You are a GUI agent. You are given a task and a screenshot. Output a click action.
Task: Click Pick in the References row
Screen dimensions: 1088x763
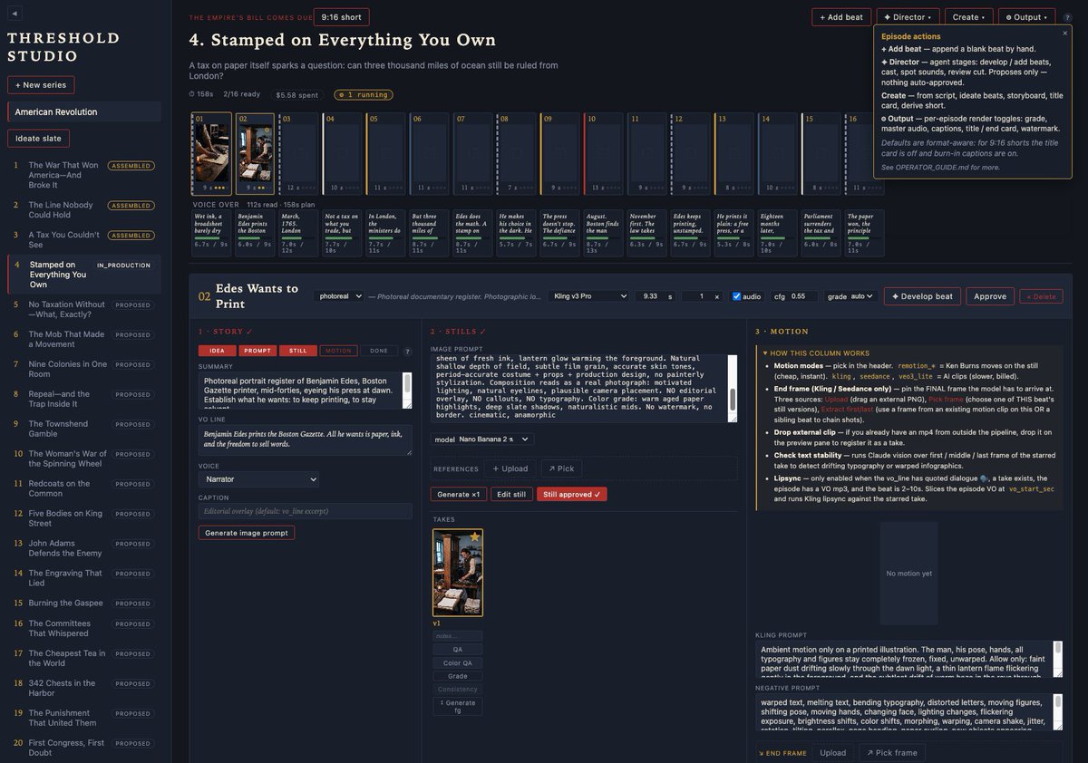(x=561, y=468)
